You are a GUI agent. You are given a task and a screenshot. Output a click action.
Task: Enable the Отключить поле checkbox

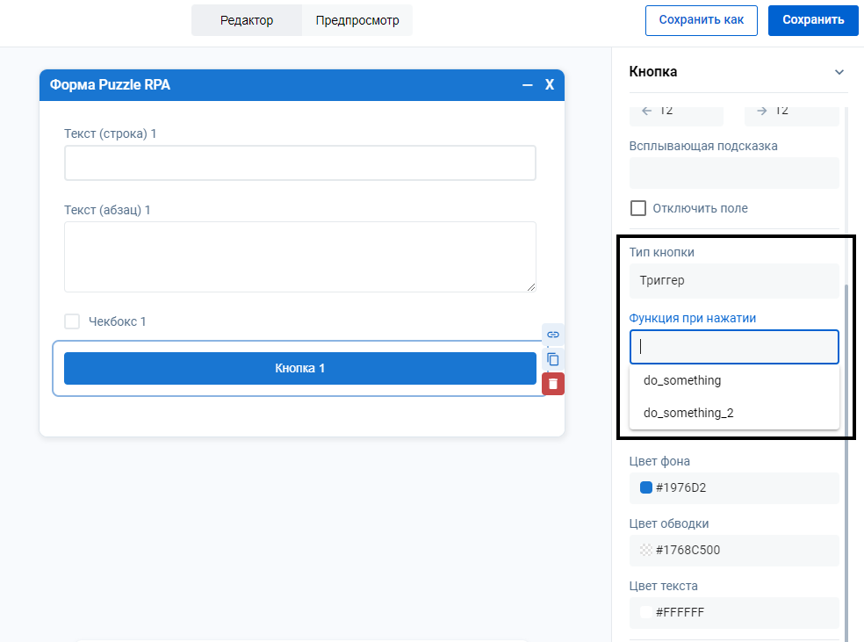pyautogui.click(x=638, y=208)
